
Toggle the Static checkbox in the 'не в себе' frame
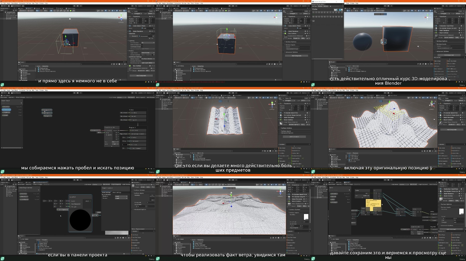(148, 11)
